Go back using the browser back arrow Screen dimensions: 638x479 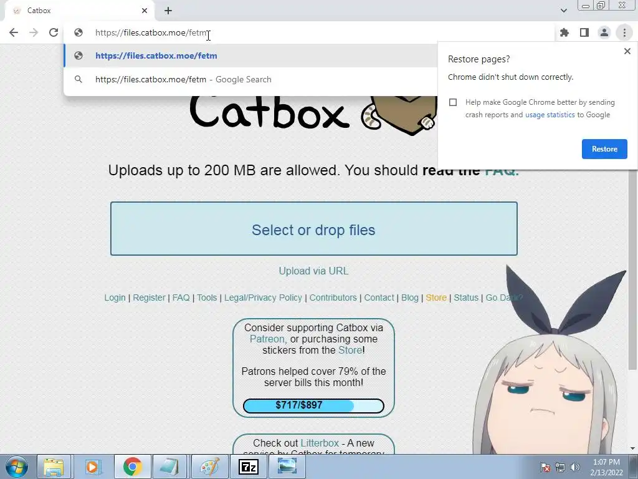(x=14, y=32)
